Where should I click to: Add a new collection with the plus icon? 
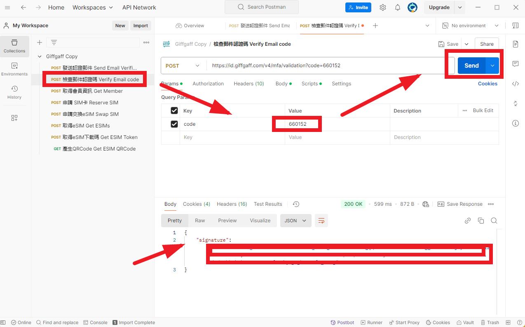click(x=40, y=42)
